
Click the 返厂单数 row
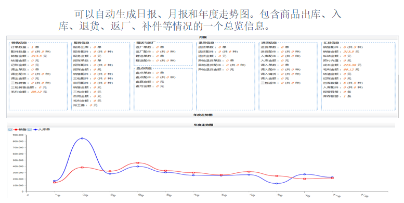pos(150,47)
